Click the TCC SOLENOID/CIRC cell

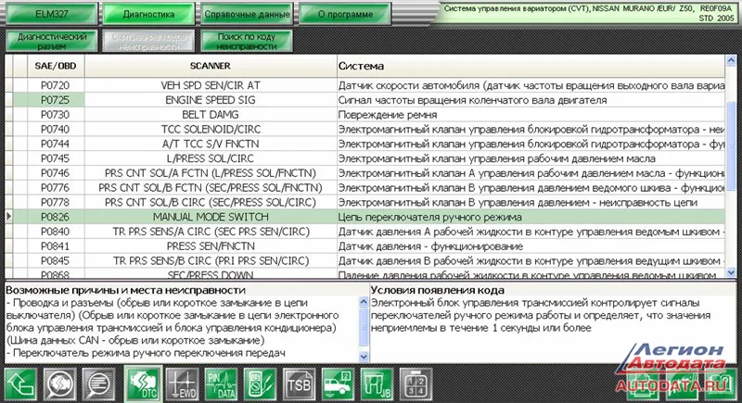(x=211, y=130)
